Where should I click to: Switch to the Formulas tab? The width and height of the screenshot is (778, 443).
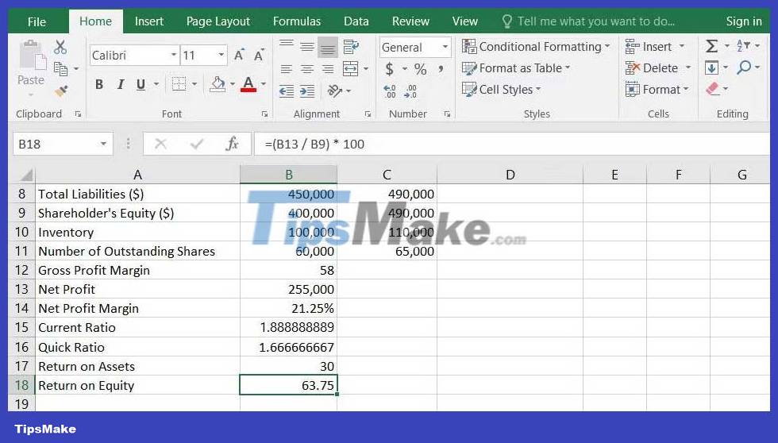point(297,21)
